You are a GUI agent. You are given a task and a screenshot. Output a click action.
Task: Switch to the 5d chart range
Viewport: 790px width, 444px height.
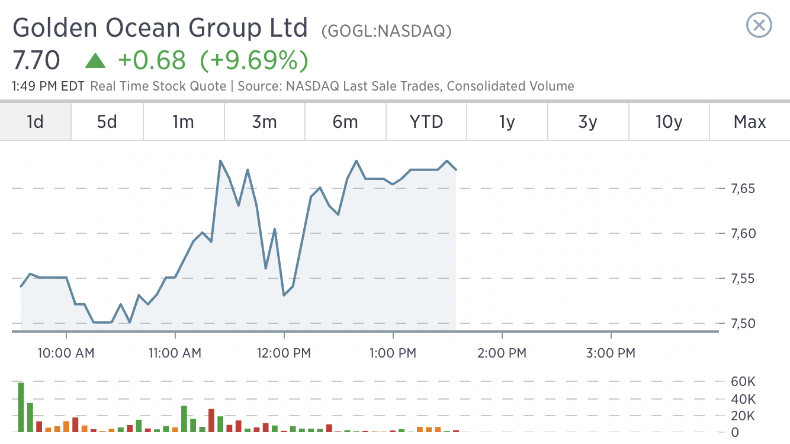pos(107,122)
